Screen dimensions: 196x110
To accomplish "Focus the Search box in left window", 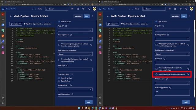I will [57, 9].
